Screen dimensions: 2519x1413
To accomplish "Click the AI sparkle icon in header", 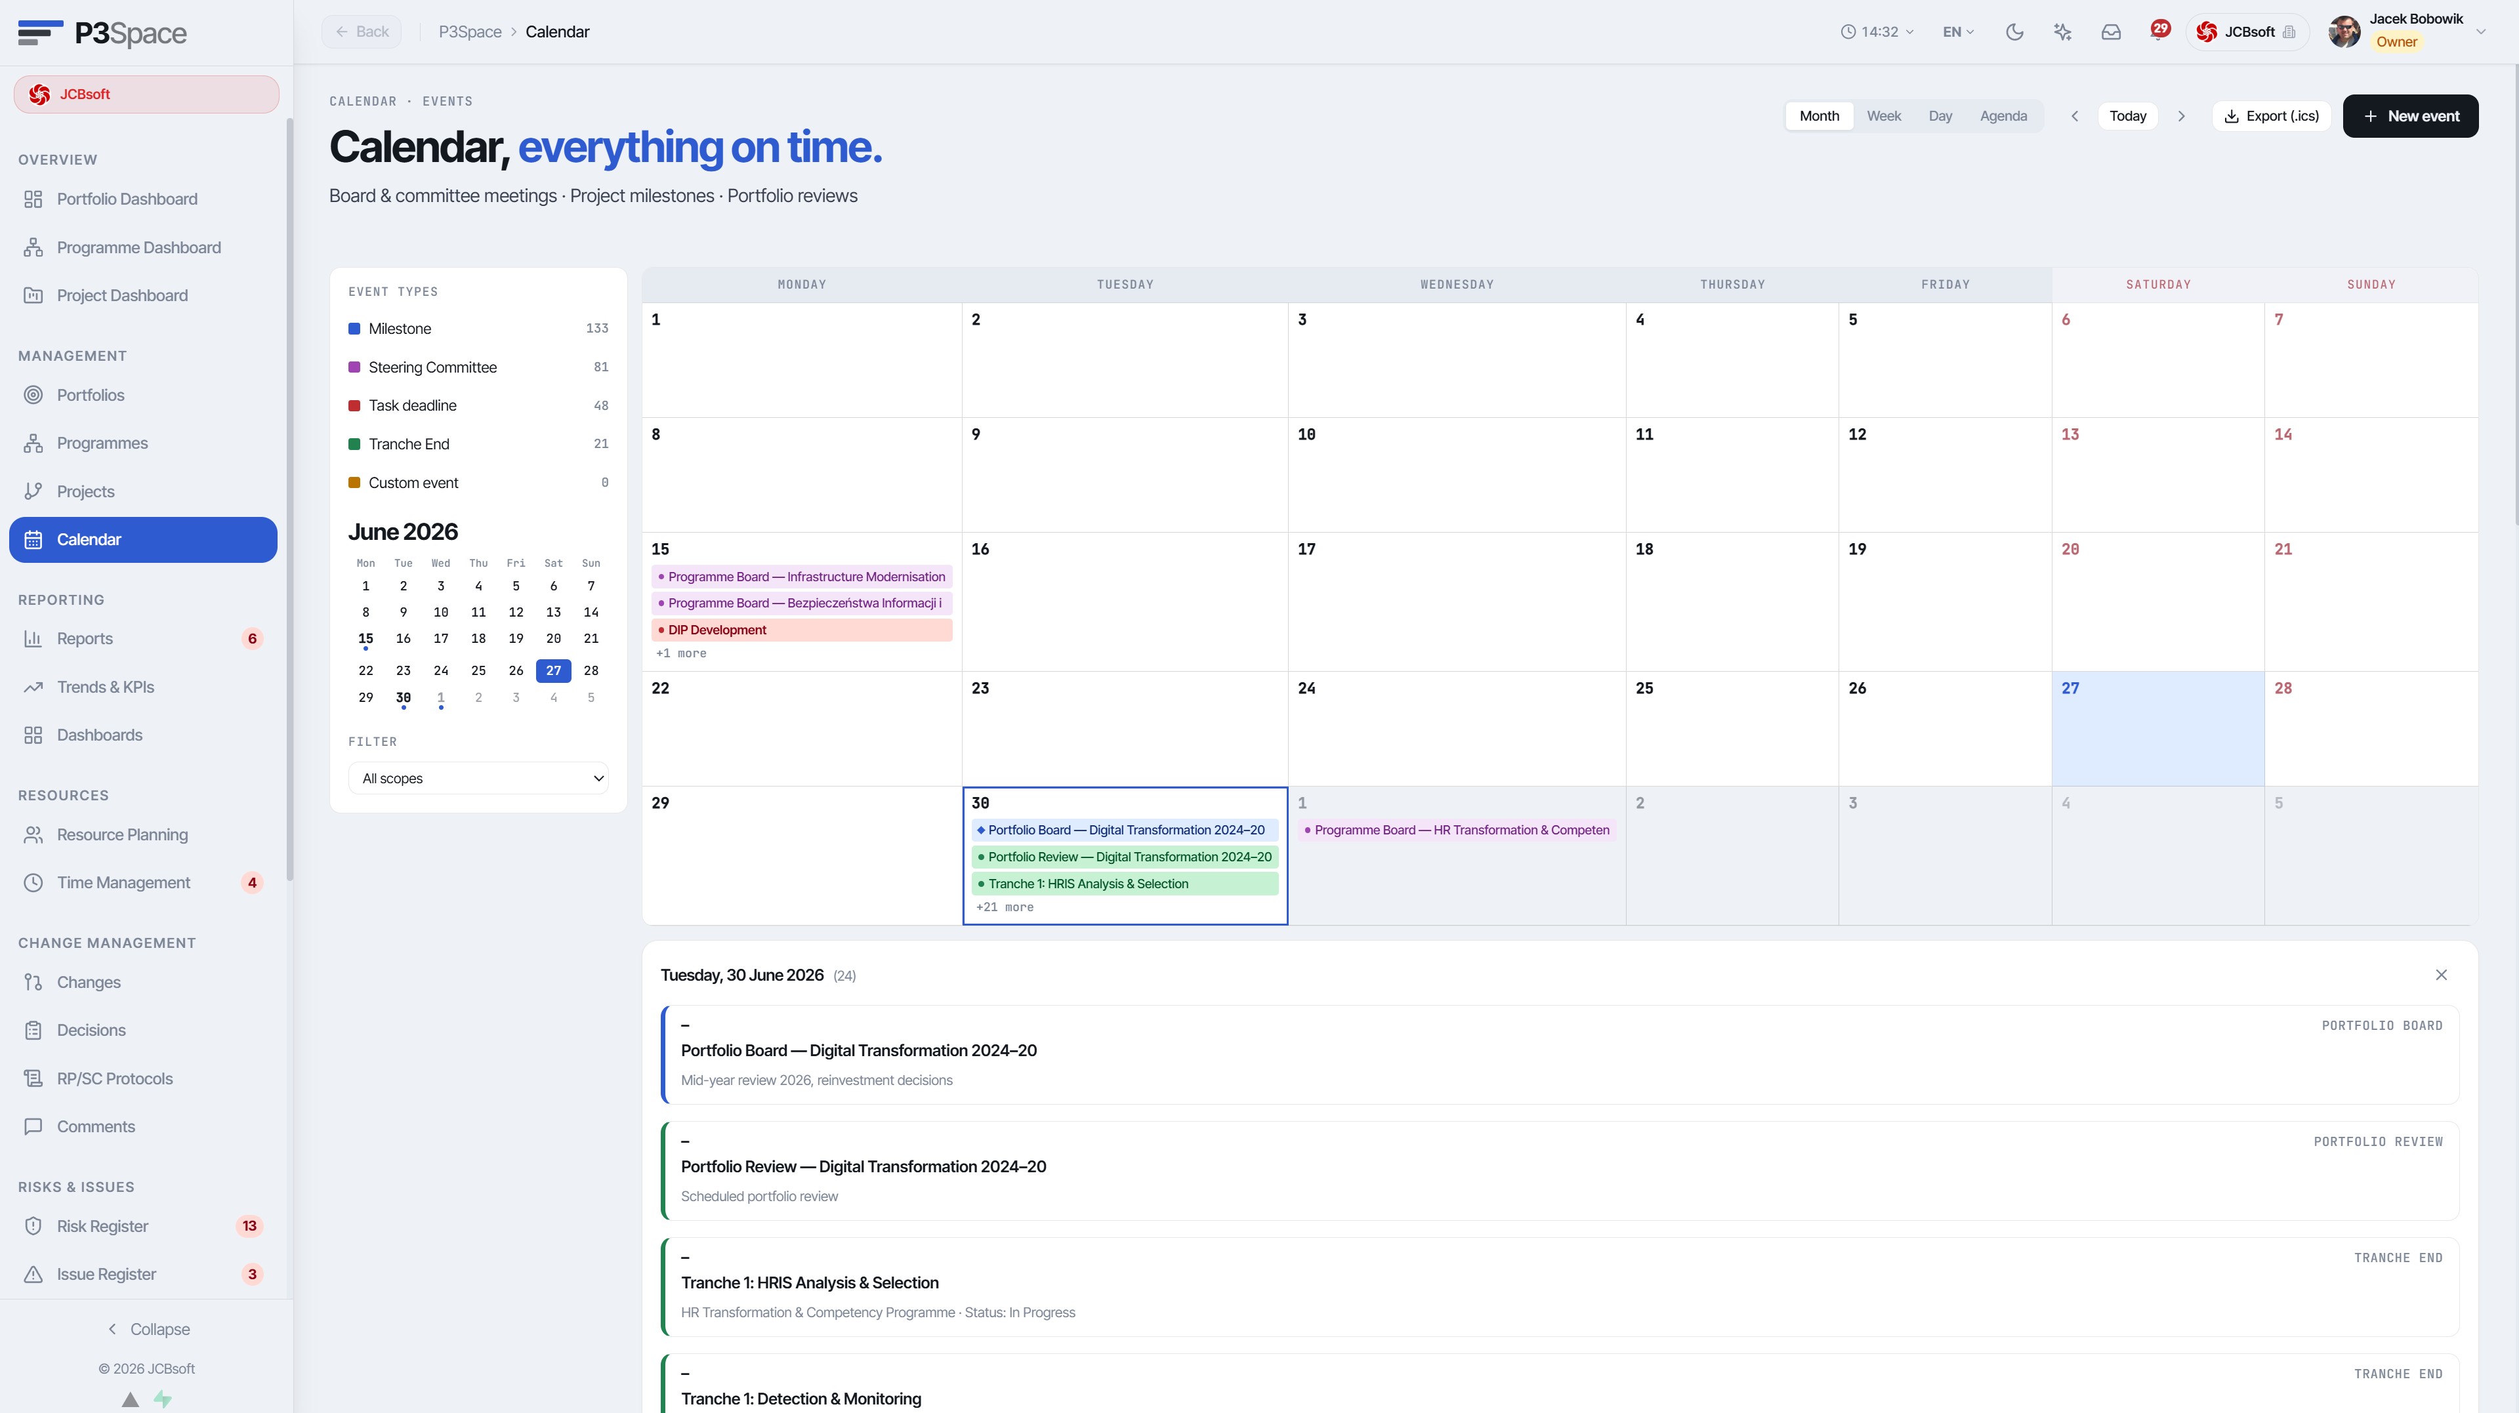I will 2062,32.
